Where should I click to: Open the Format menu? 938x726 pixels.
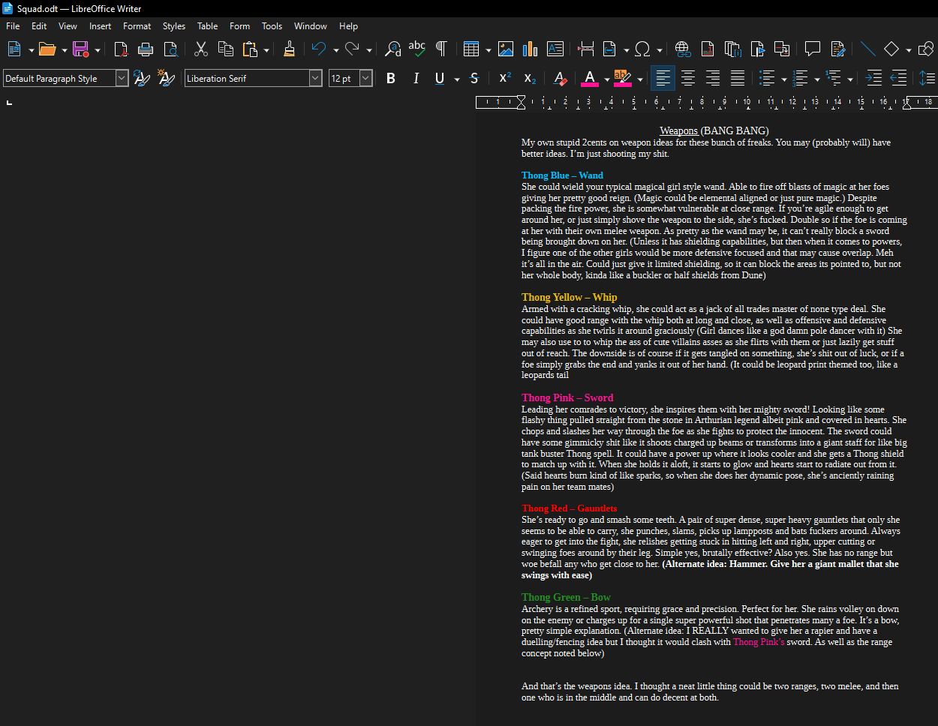pyautogui.click(x=137, y=26)
